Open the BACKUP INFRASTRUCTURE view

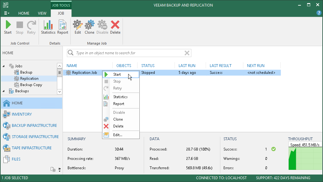(32, 126)
